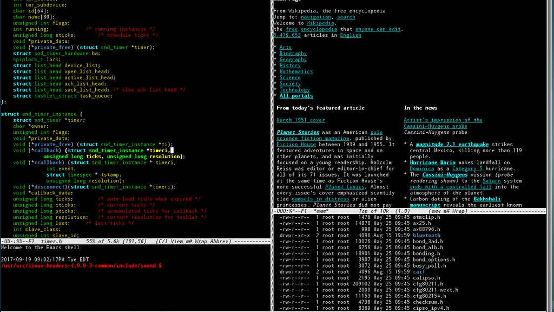Open the Technology portal link

click(295, 90)
